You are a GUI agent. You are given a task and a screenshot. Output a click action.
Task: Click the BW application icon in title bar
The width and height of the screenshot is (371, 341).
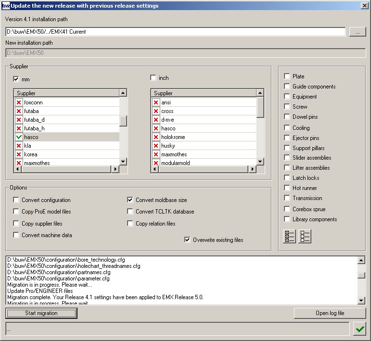[6, 6]
